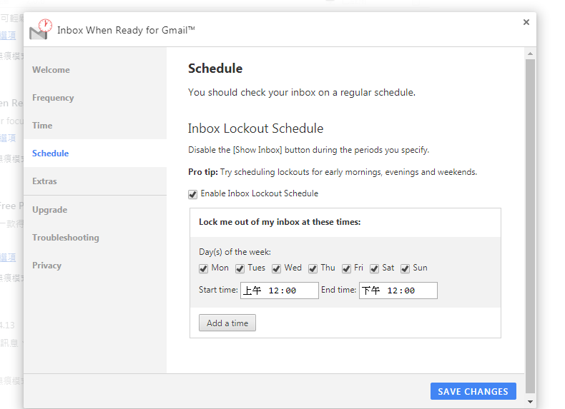565x409 pixels.
Task: Toggle the Wed checkbox
Action: [x=277, y=268]
